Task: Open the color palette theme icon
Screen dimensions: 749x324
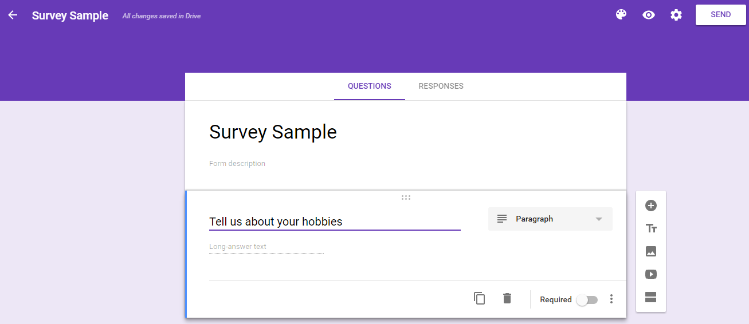Action: click(x=621, y=15)
